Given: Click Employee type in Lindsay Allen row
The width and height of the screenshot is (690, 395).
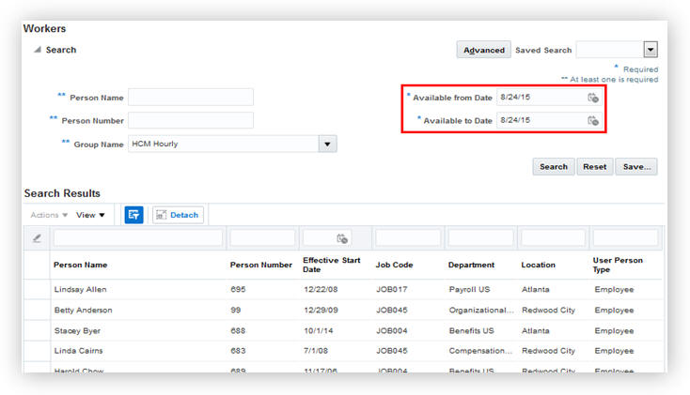Looking at the screenshot, I should click(x=614, y=290).
